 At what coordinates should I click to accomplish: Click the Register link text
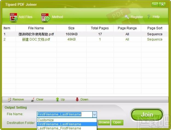pyautogui.click(x=137, y=17)
